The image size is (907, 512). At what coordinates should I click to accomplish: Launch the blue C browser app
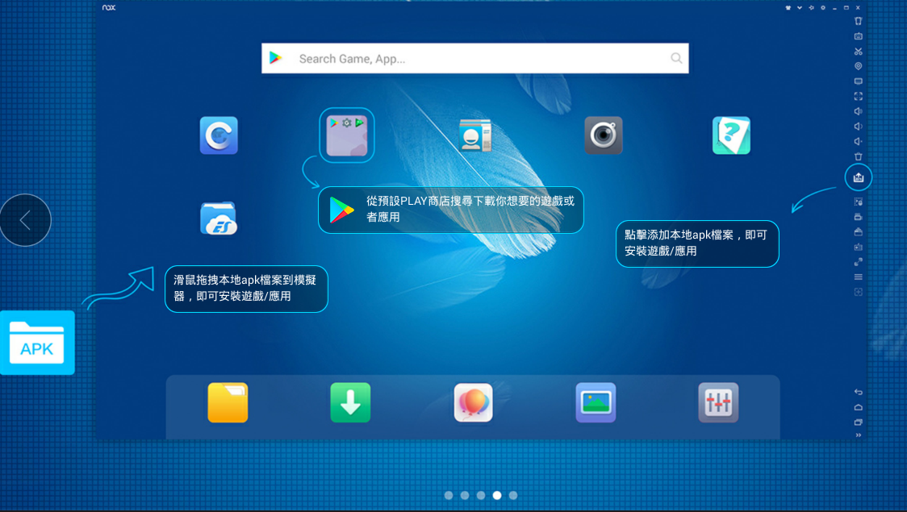click(x=219, y=135)
